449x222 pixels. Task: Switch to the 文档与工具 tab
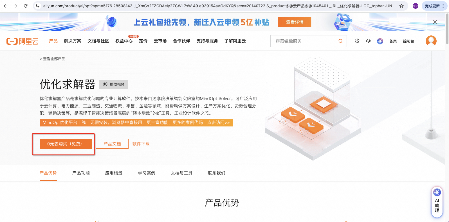coord(181,173)
